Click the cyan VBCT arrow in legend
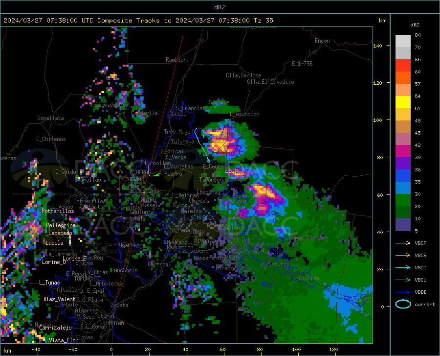440x356 pixels. point(403,267)
